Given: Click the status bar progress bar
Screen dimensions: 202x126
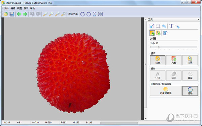Looking at the screenshot, I should [119, 123].
